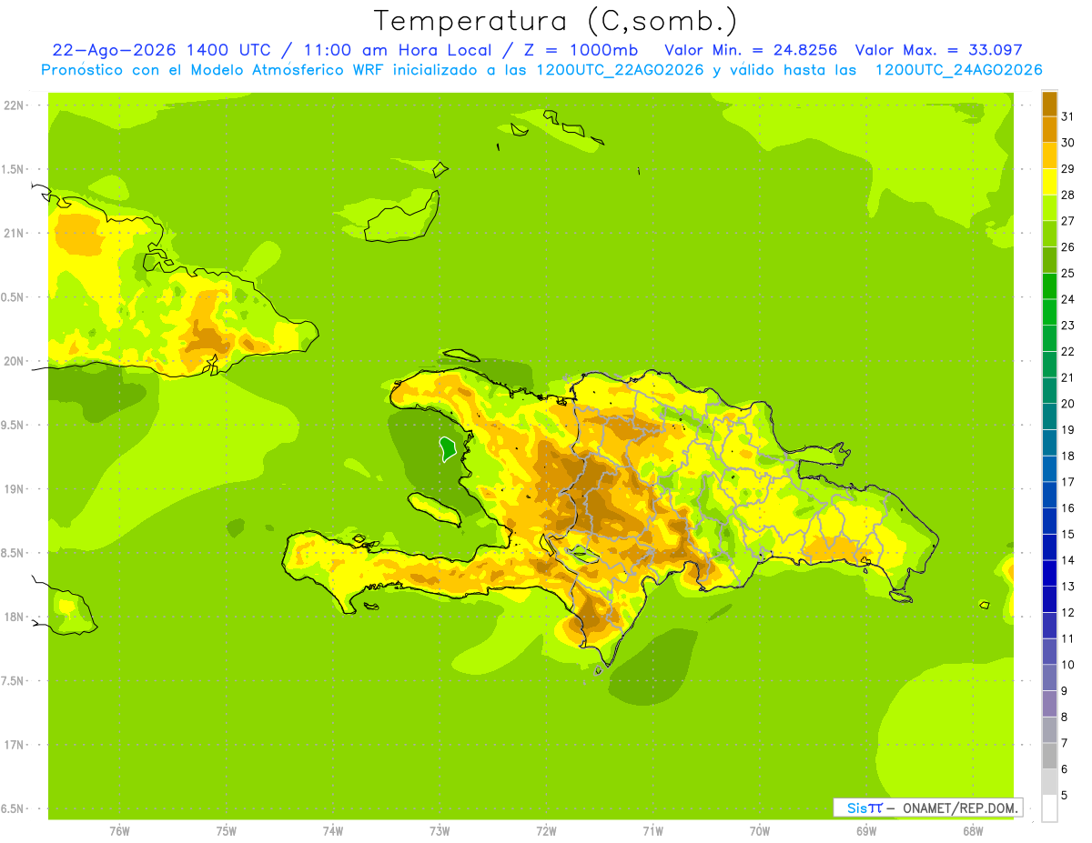Click the legend label "11"
The width and height of the screenshot is (1092, 843).
click(1068, 638)
